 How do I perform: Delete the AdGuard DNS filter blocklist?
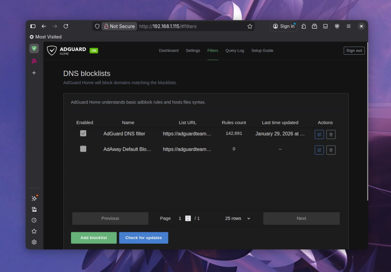click(x=331, y=134)
